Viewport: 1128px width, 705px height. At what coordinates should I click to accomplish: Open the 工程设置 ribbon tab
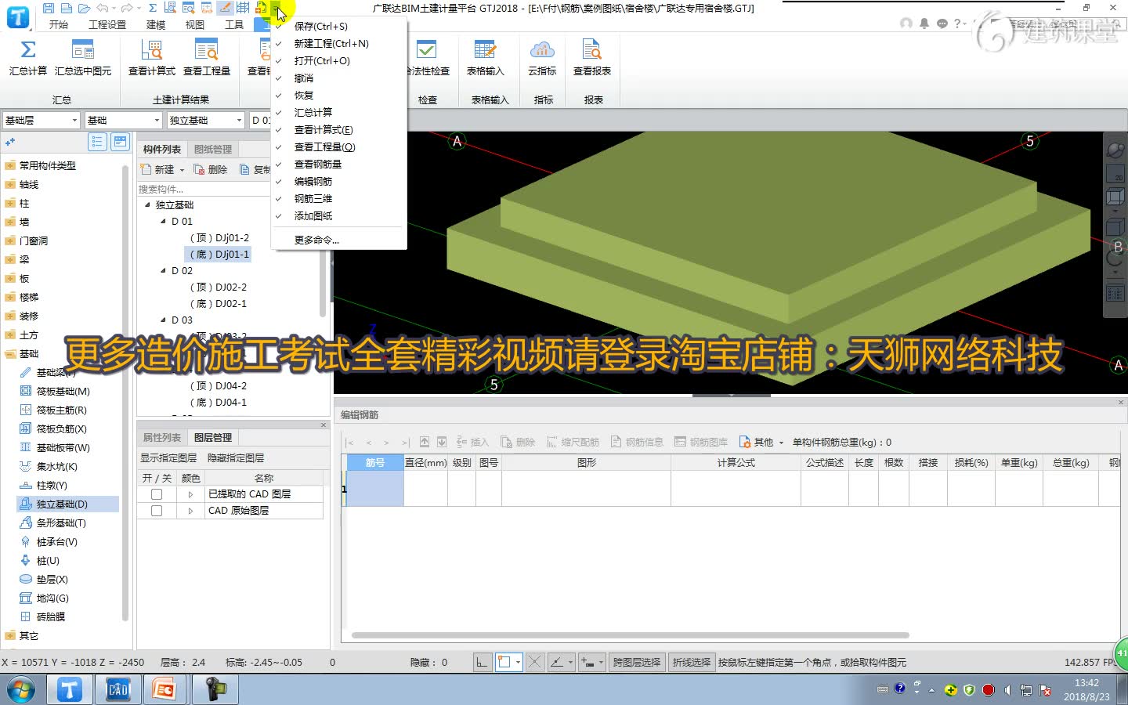click(x=107, y=24)
